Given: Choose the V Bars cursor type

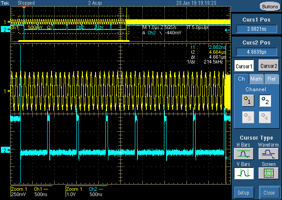Looking at the screenshot, I should coord(244,173).
